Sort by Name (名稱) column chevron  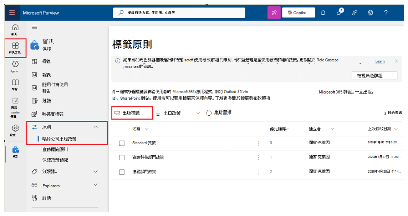tap(147, 129)
